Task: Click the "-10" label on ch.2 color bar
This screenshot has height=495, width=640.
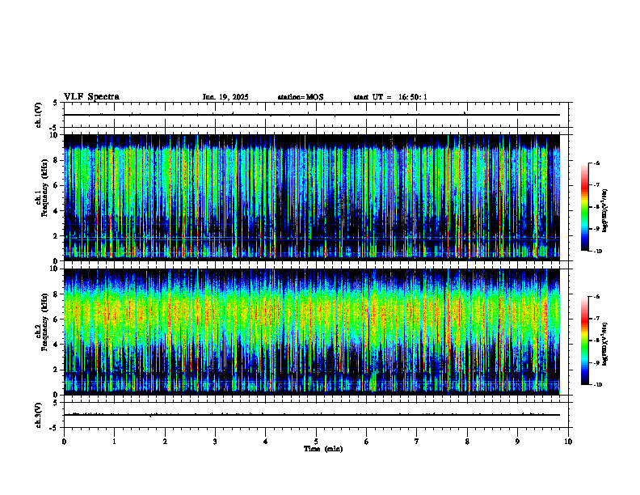Action: coord(597,384)
